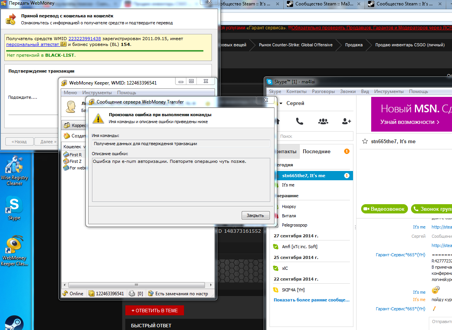452x330 pixels.
Task: Click the Amfi [xTc inc. Soft] contact status icon
Action: (276, 247)
